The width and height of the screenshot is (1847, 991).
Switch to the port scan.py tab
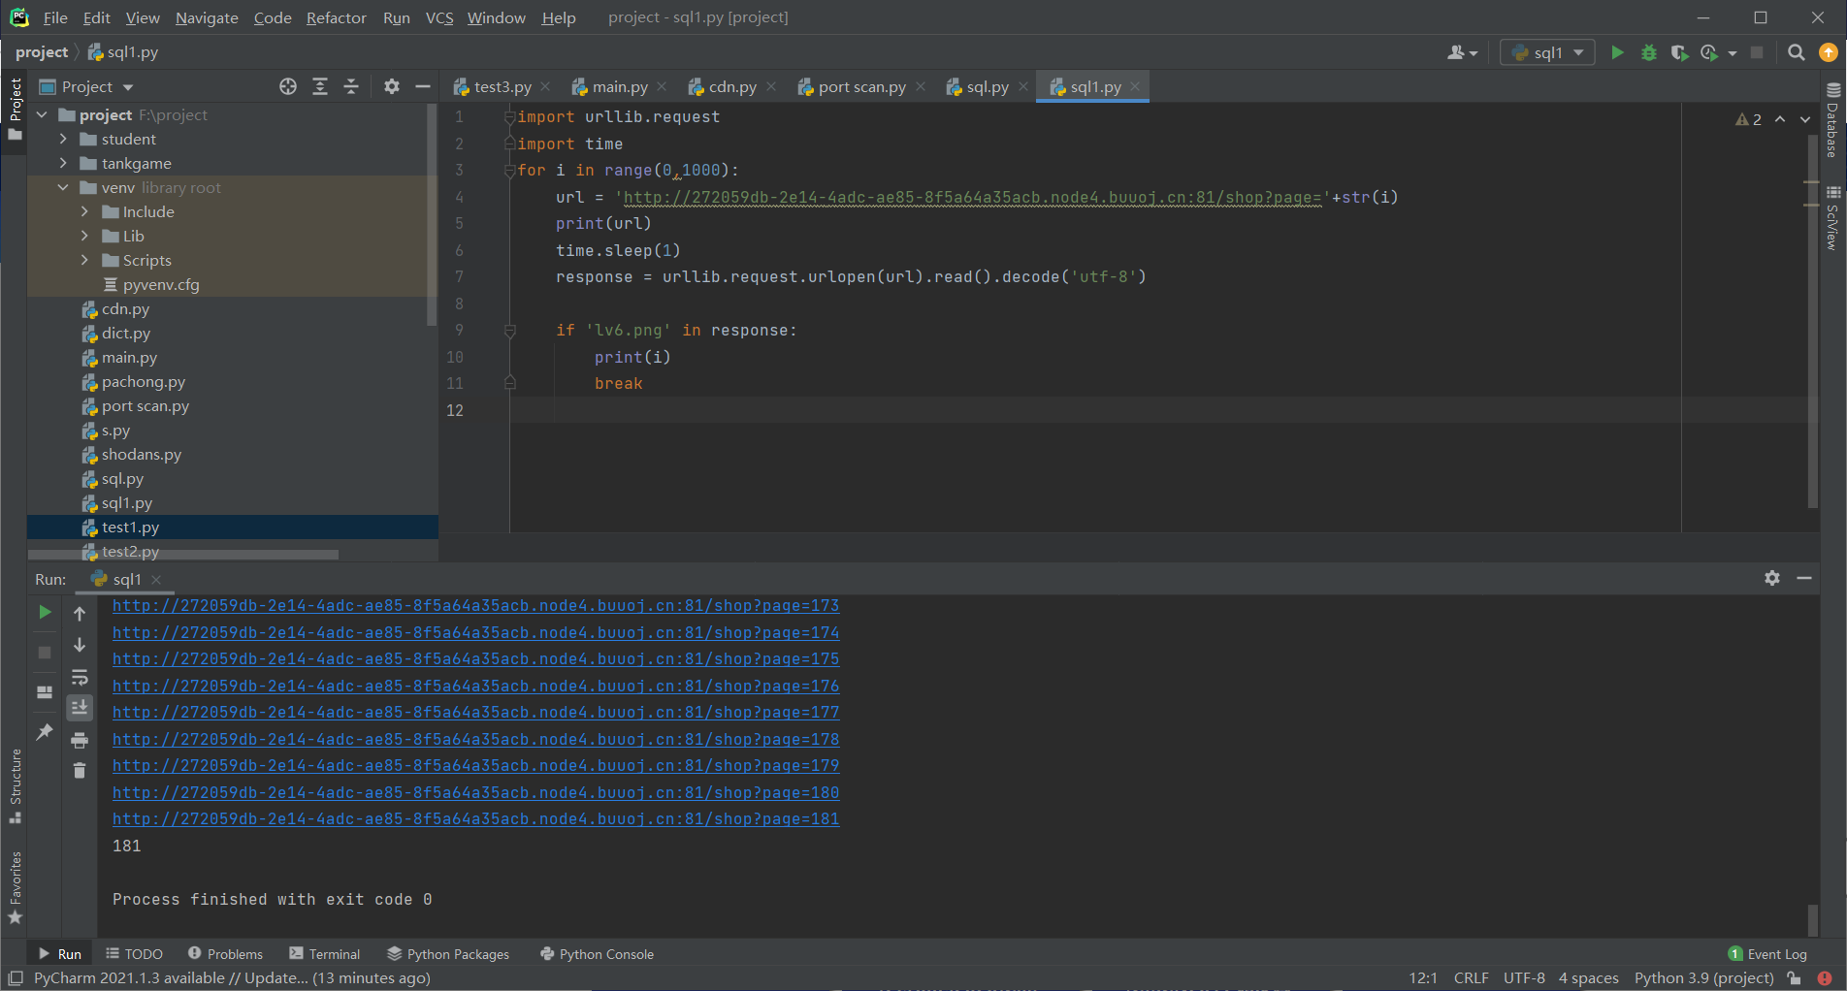point(861,86)
